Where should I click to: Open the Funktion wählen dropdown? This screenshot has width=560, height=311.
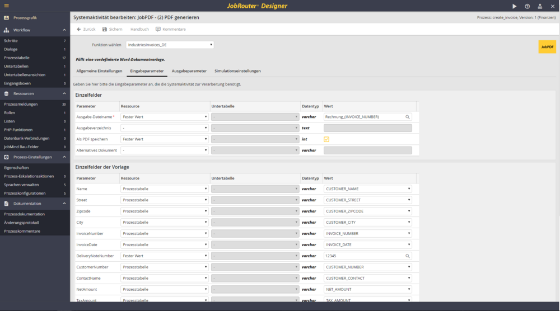point(170,45)
